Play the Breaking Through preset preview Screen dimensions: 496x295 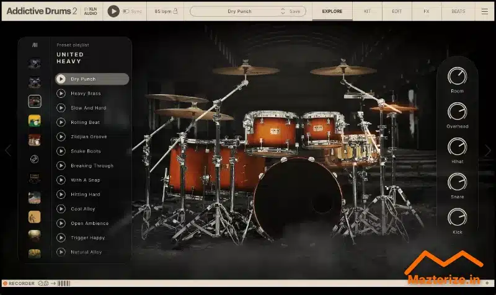tap(61, 165)
